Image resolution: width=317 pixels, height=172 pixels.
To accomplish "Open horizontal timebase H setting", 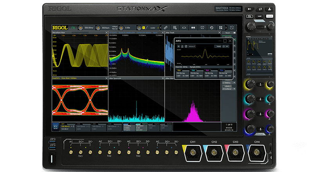I will 81,28.
